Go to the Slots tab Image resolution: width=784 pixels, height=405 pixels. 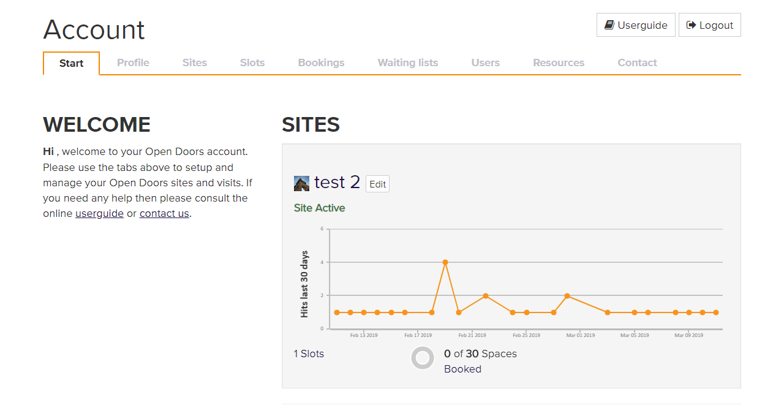(x=252, y=62)
